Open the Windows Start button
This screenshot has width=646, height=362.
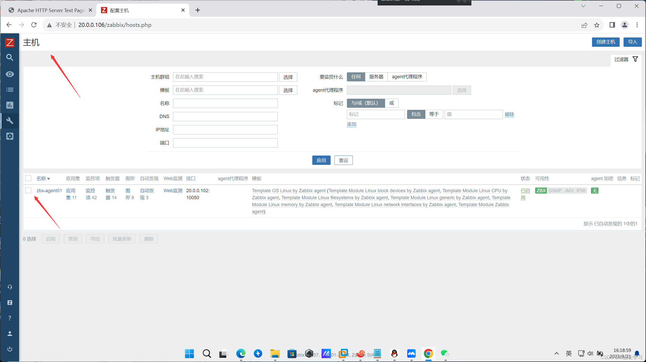[189, 353]
